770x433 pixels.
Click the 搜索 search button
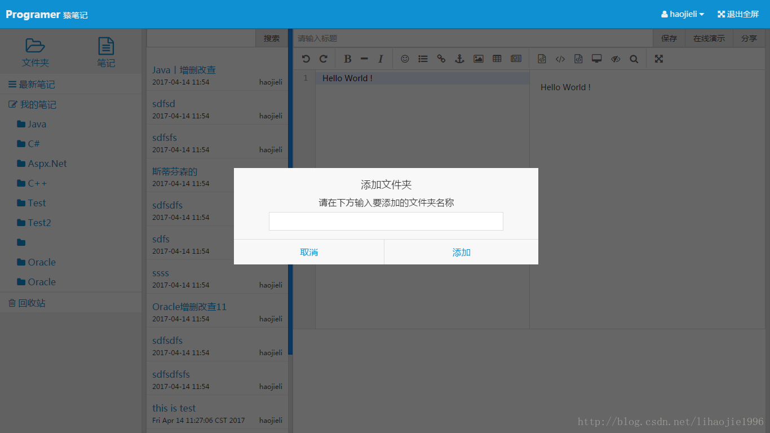[x=272, y=38]
